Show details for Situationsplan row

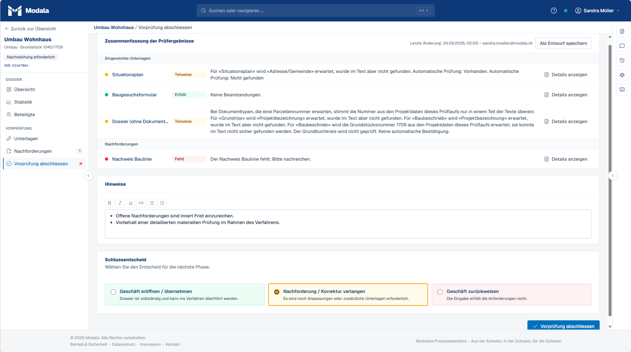(566, 75)
